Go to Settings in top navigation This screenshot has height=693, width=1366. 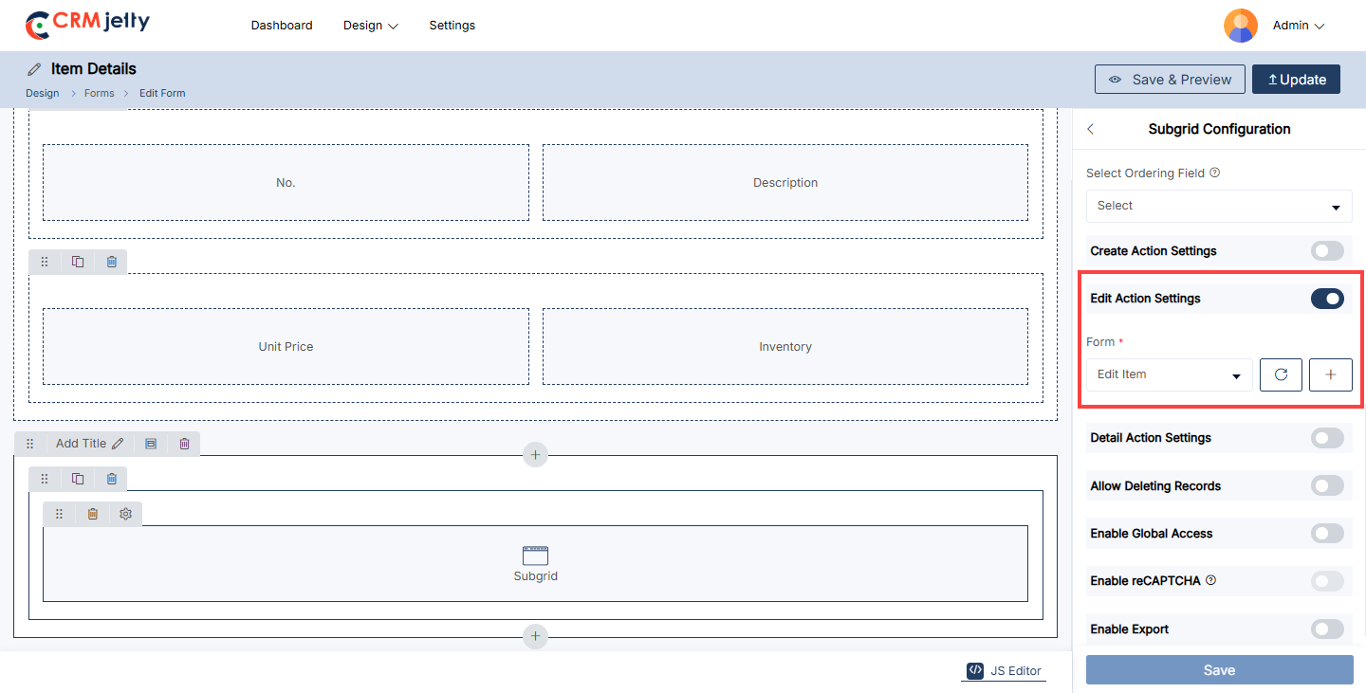pos(452,26)
